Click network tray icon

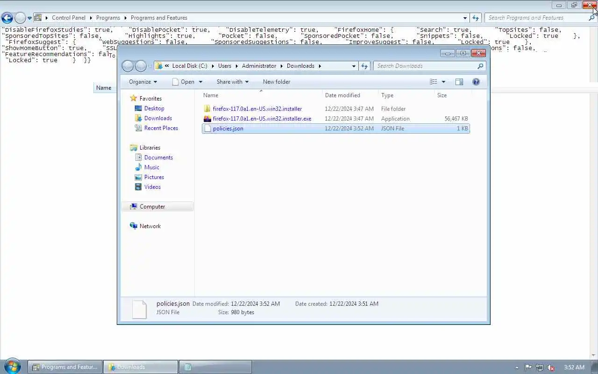(540, 367)
